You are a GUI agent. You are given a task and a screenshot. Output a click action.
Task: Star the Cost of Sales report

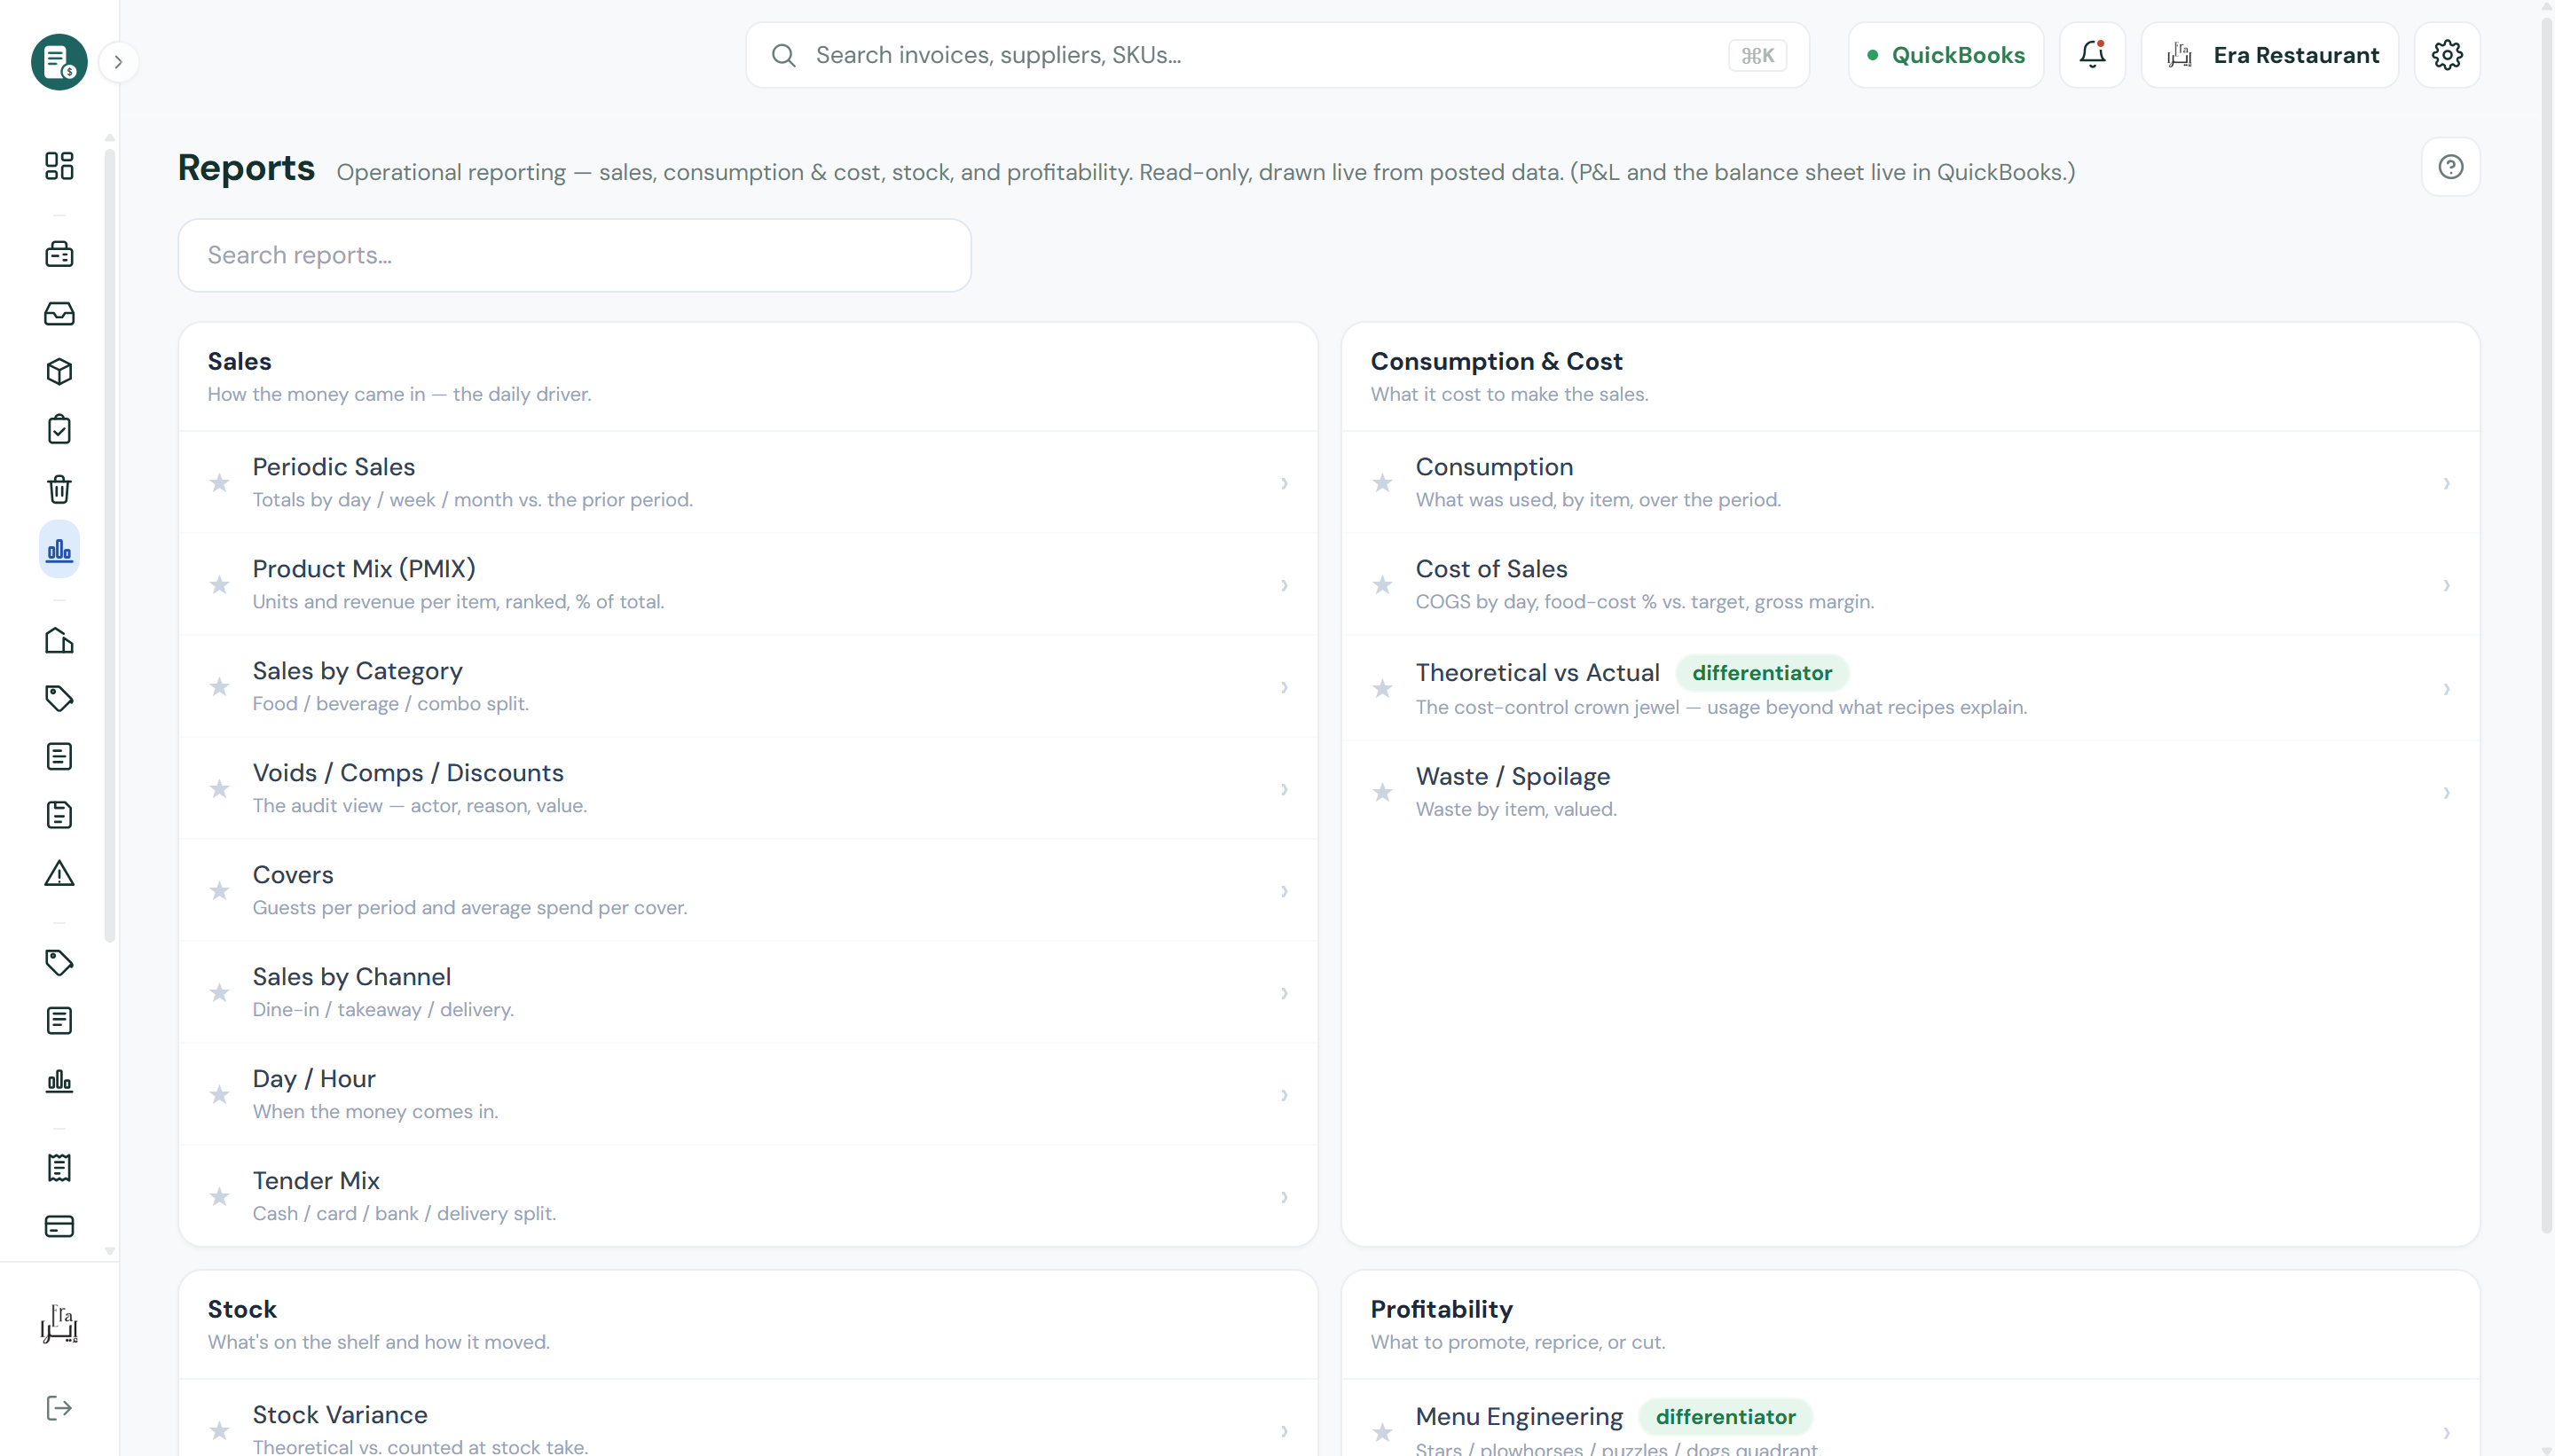(x=1382, y=585)
